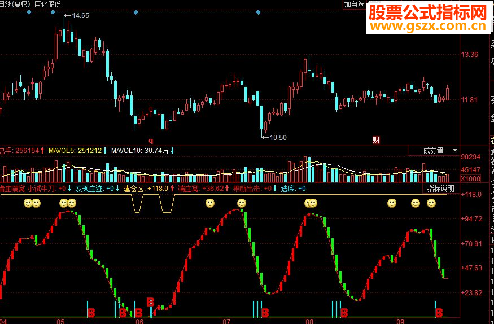
Task: Click the 09 month label on the date axis
Action: click(400, 321)
